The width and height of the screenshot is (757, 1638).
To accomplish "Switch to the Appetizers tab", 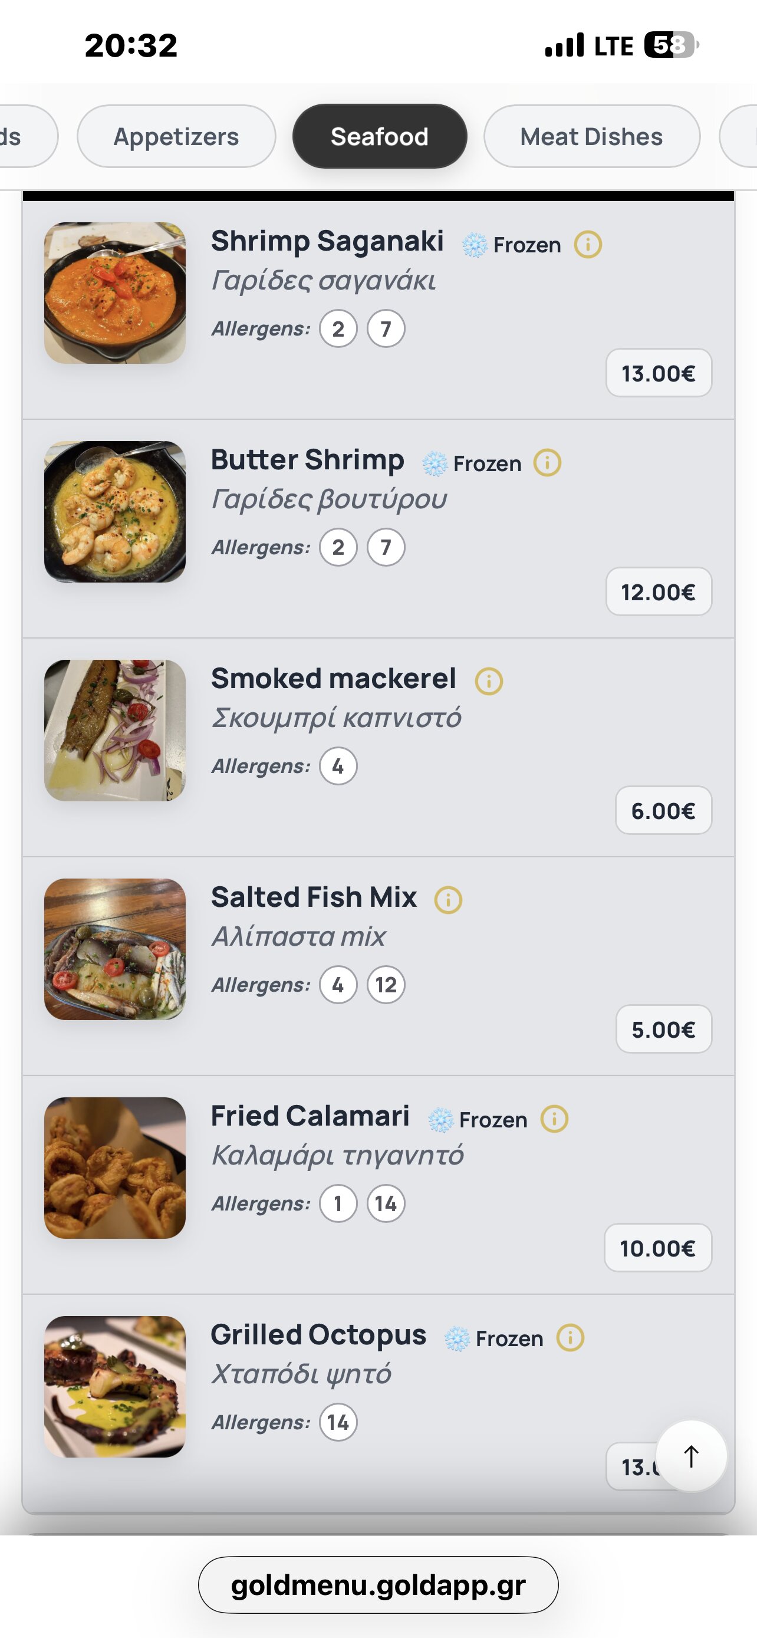I will point(176,136).
